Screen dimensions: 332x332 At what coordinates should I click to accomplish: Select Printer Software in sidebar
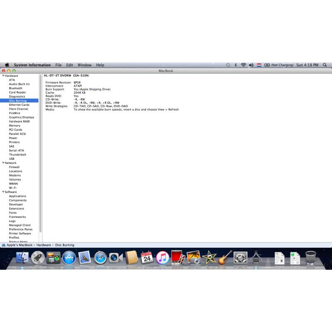pyautogui.click(x=20, y=234)
